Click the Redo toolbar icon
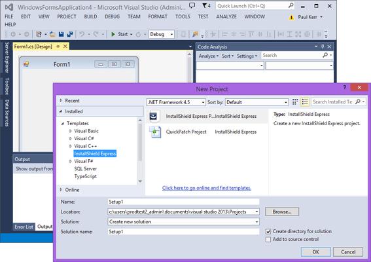Viewport: 371px width, 262px height. pos(96,35)
